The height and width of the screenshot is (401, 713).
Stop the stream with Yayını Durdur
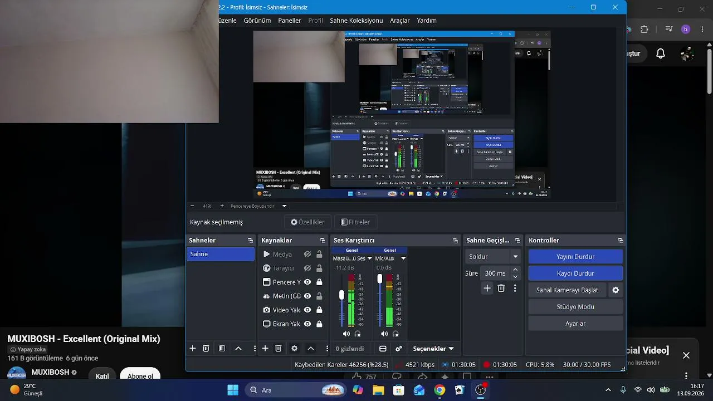coord(575,257)
